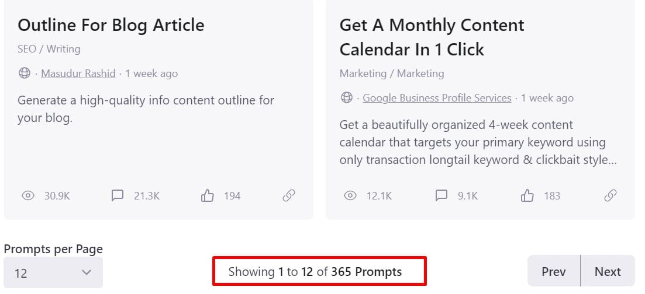Copy link of Outline For Blog Article card

(289, 196)
